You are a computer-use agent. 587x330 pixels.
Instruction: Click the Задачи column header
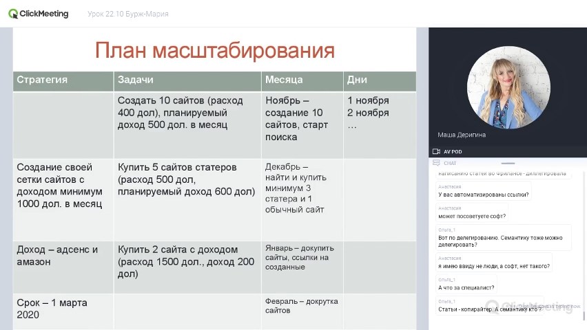pos(187,81)
